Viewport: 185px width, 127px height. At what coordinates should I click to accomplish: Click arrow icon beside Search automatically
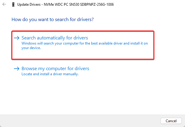[17, 38]
